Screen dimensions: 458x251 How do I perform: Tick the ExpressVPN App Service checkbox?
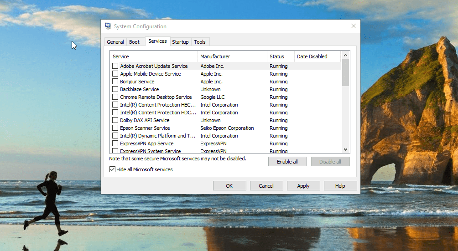[115, 143]
